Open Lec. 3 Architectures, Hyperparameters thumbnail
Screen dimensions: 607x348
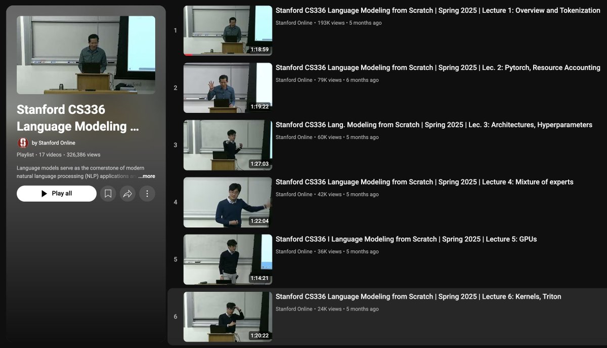coord(228,145)
